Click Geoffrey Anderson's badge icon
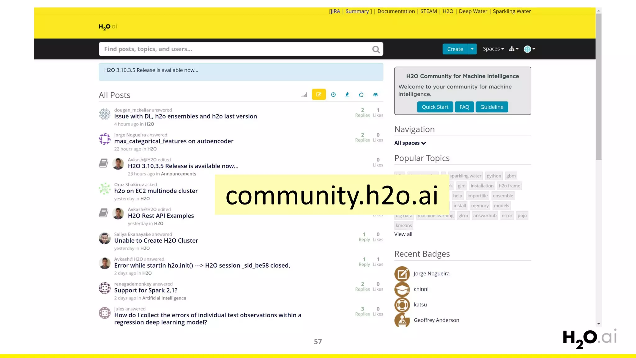 click(402, 320)
